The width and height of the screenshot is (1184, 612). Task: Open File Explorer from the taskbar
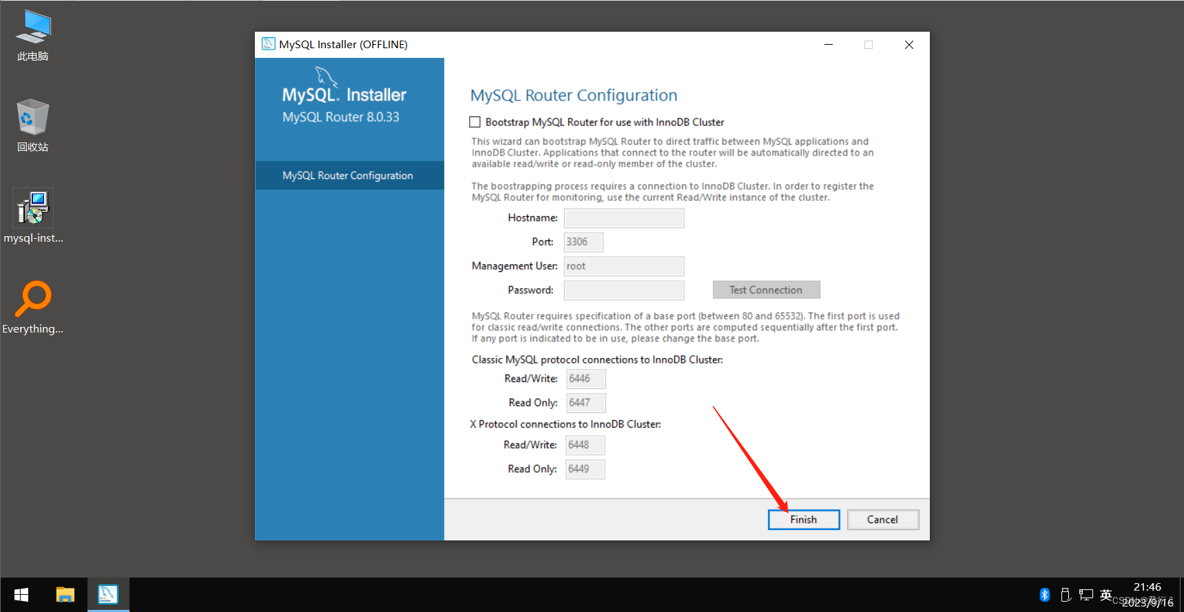tap(65, 595)
